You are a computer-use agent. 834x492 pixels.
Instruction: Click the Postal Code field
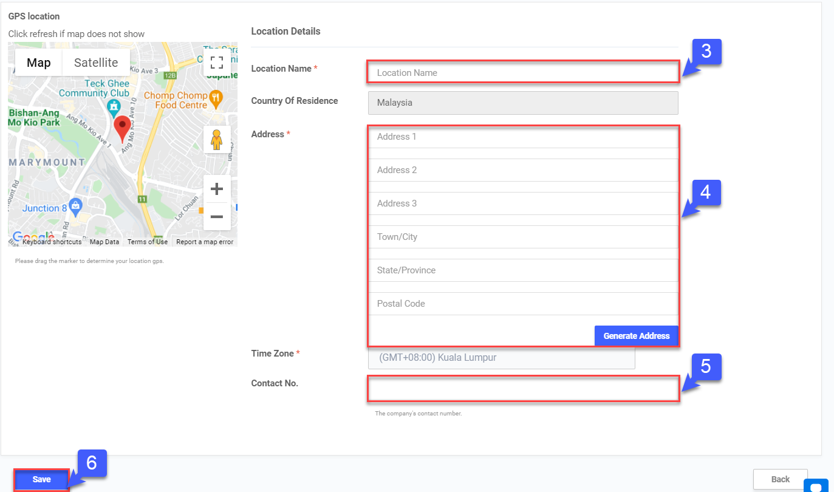pyautogui.click(x=522, y=304)
